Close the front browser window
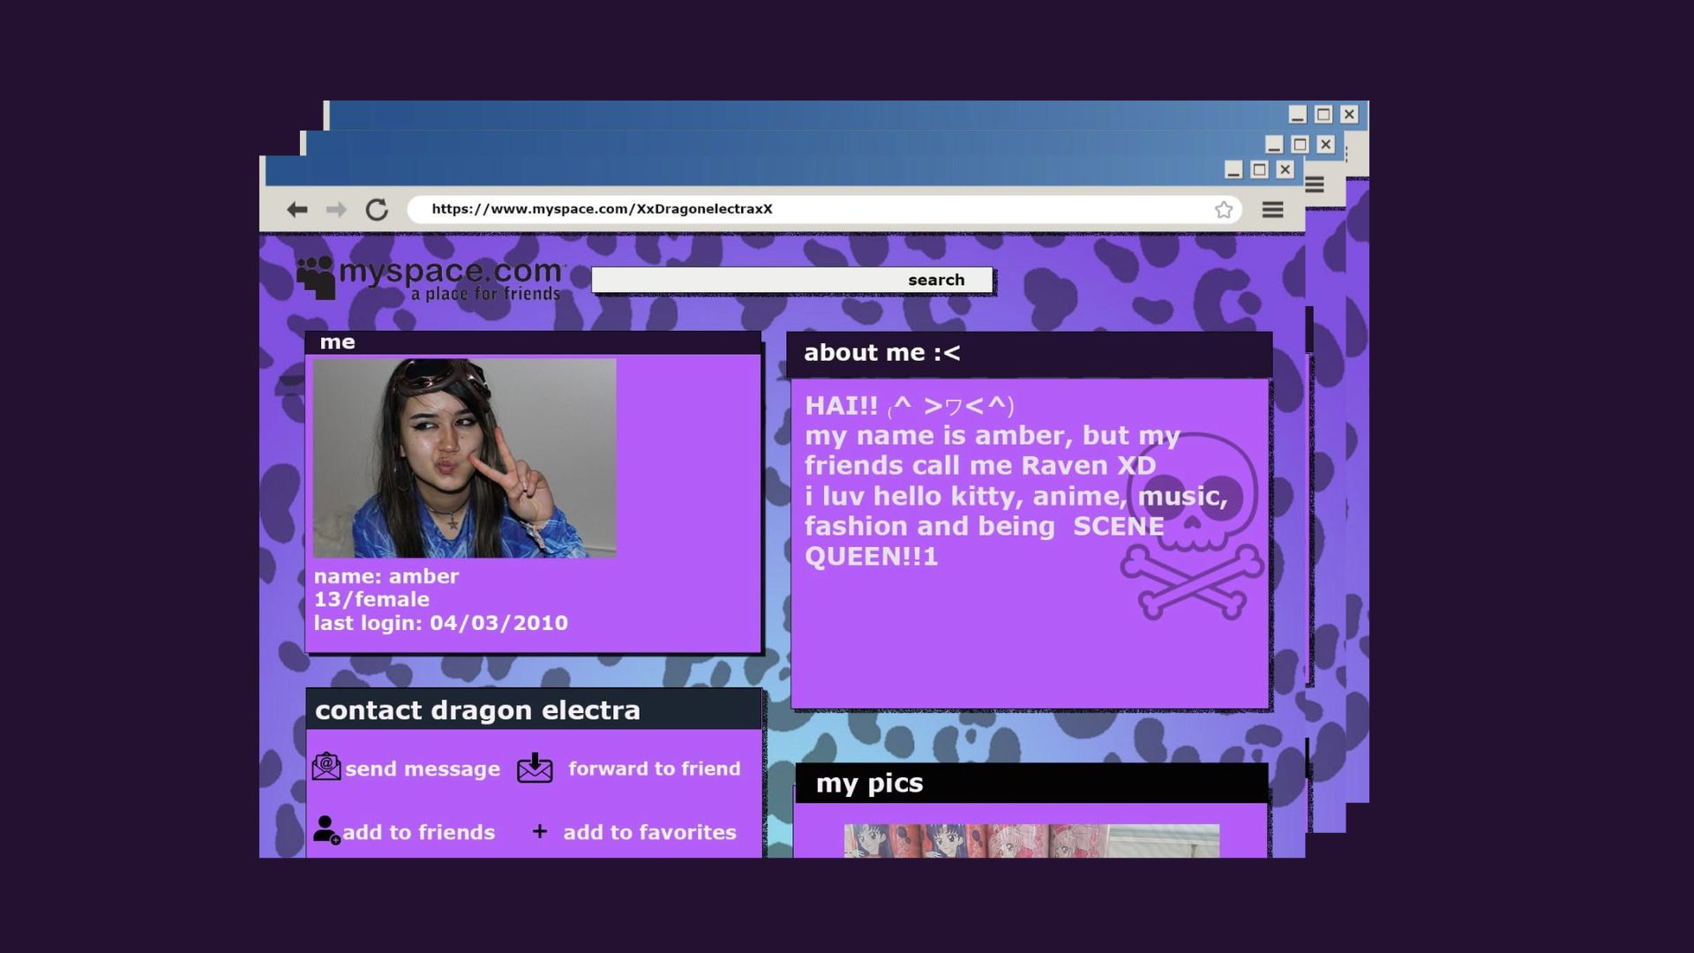Image resolution: width=1694 pixels, height=953 pixels. [1285, 169]
